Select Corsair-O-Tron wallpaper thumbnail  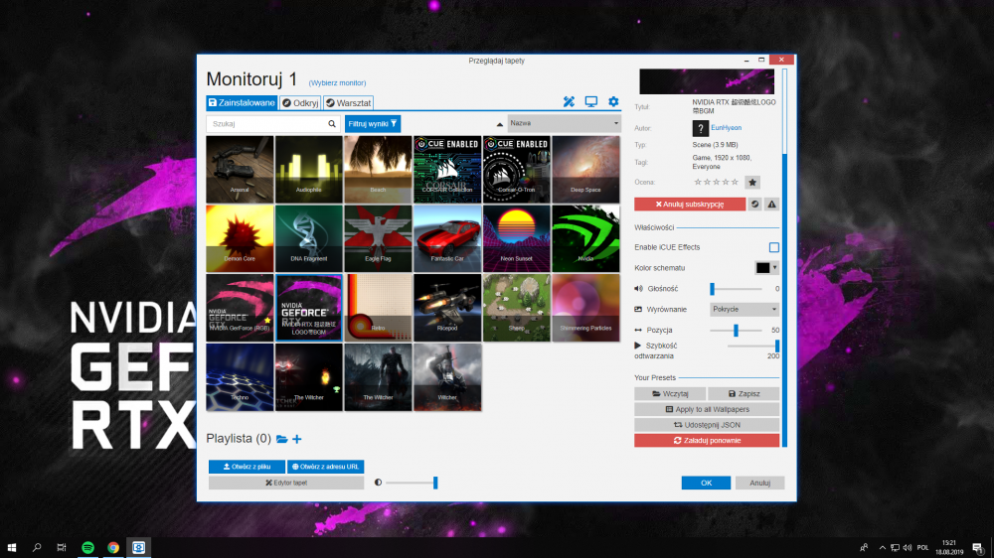coord(516,169)
